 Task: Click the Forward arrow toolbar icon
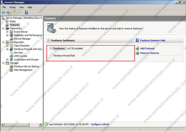pyautogui.click(x=8, y=12)
